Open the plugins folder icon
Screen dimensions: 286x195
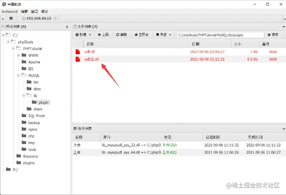tap(19, 162)
